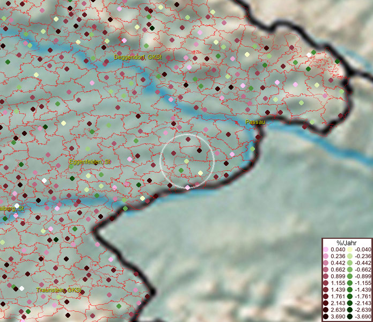Image resolution: width=373 pixels, height=322 pixels.
Task: Click the Eggenfelden, St map label
Action: [x=90, y=162]
